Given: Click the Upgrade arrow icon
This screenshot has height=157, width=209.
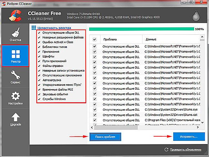Looking at the screenshot, I should 16,117.
